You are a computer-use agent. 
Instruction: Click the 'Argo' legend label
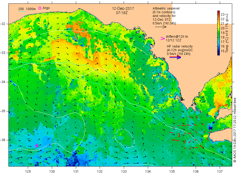click(x=46, y=8)
